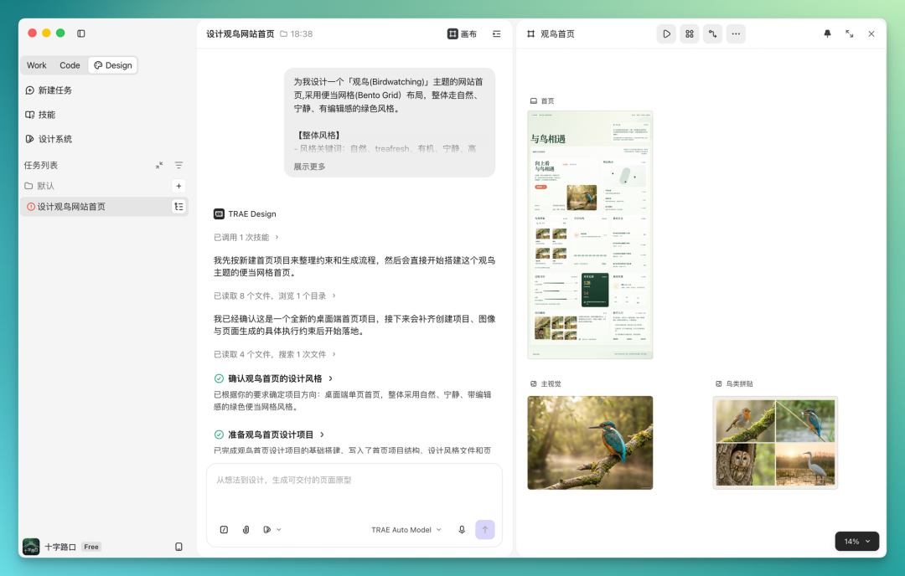Start voice input with the microphone icon
The height and width of the screenshot is (576, 905).
point(462,530)
